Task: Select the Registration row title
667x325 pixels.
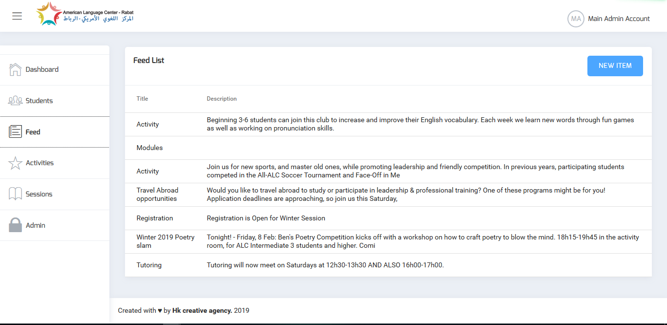Action: click(x=155, y=218)
